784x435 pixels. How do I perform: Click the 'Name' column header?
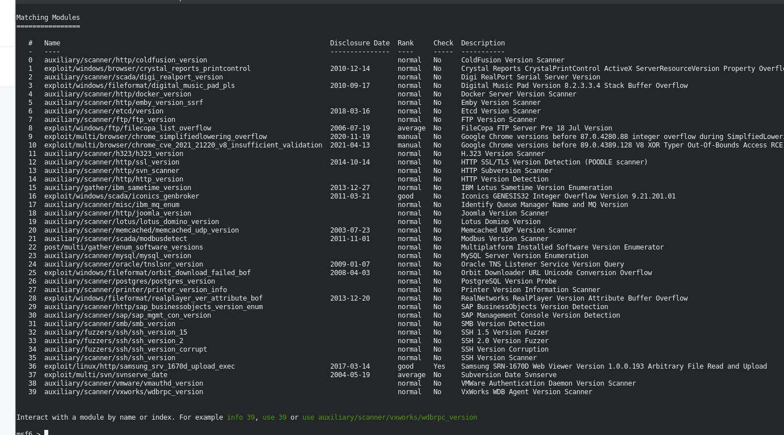point(52,43)
